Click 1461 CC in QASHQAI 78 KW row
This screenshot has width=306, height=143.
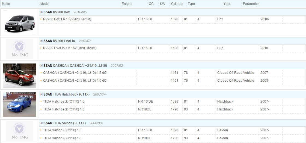[x=174, y=72]
